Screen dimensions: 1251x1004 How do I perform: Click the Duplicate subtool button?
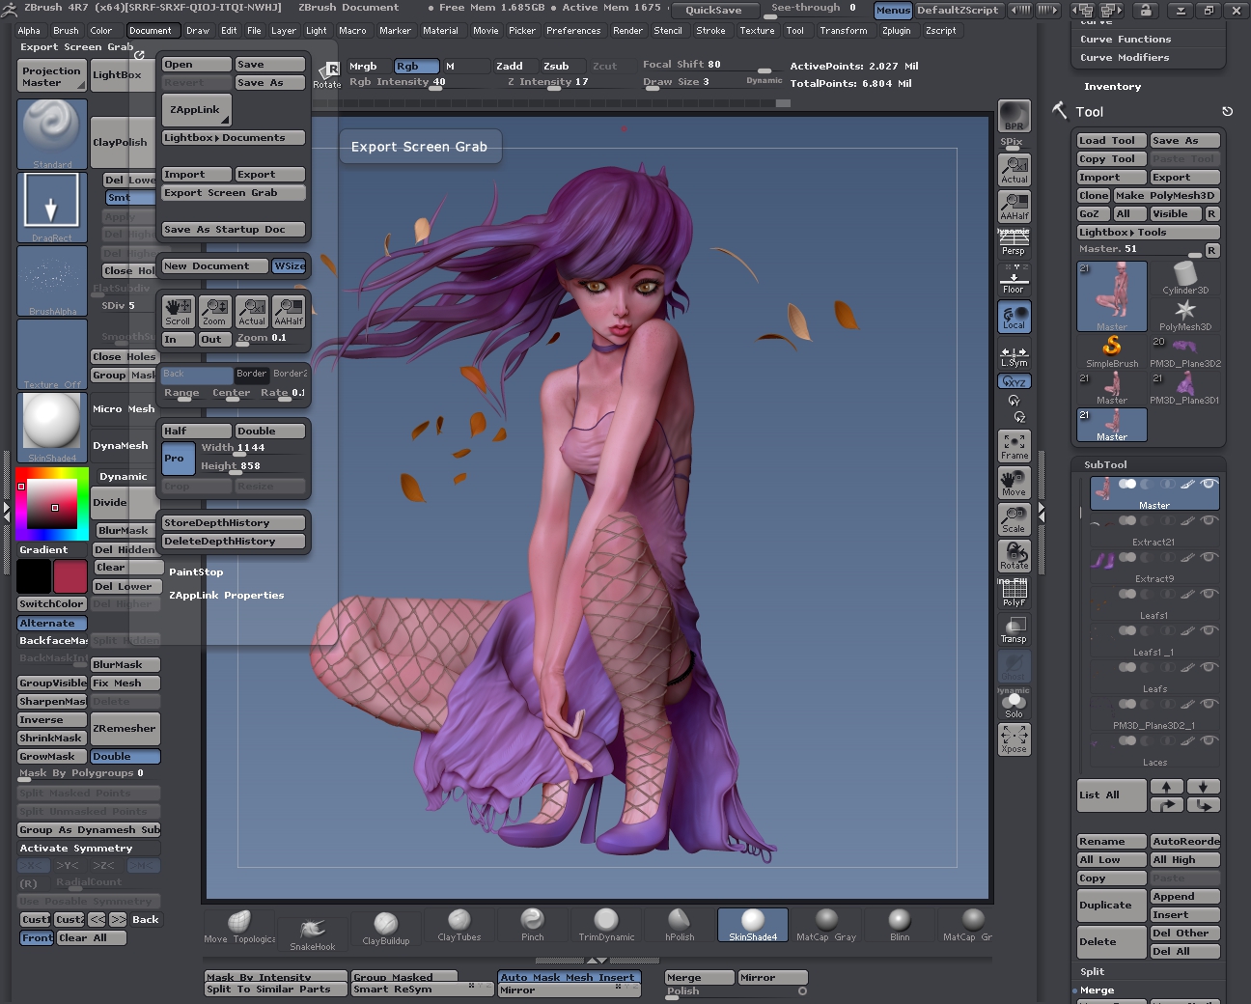point(1112,906)
